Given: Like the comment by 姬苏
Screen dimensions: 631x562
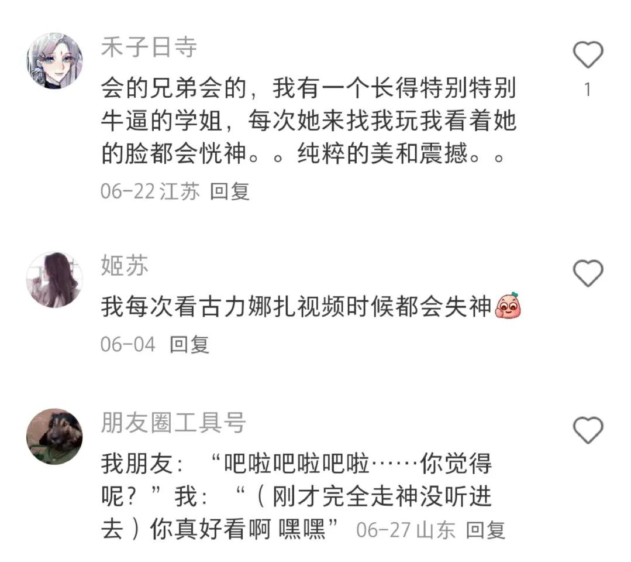Looking at the screenshot, I should (x=588, y=273).
